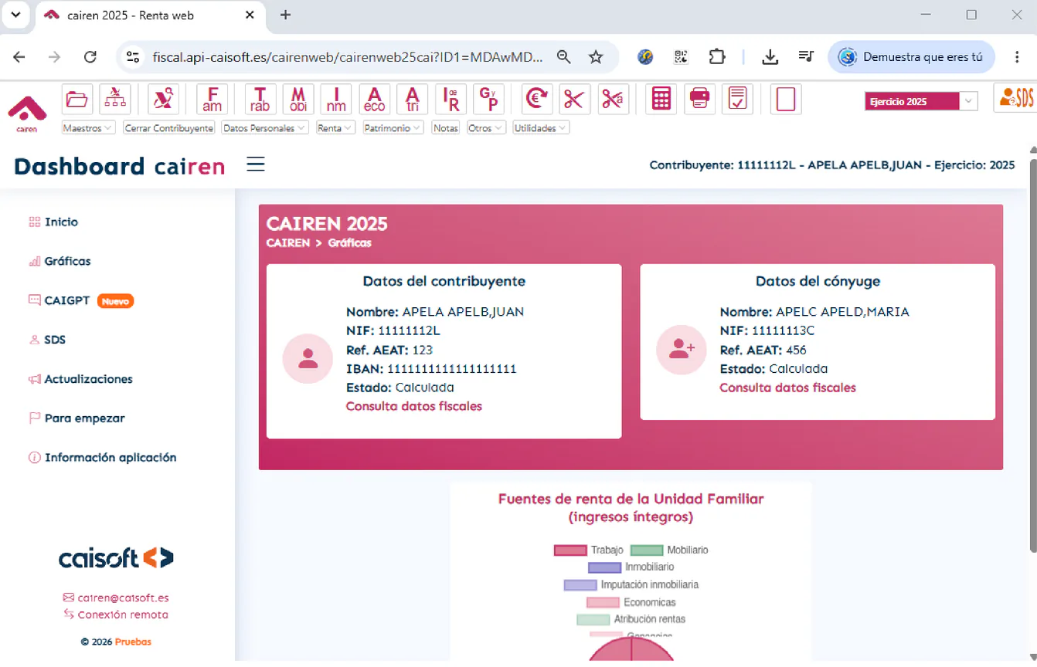Expand the Maestros menu

point(88,128)
